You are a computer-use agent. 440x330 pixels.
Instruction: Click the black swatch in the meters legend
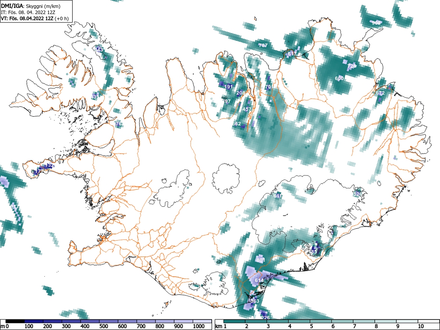(15, 321)
